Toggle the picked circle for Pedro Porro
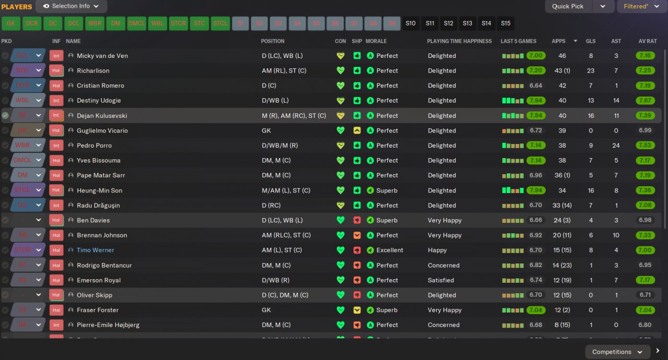 (5, 146)
